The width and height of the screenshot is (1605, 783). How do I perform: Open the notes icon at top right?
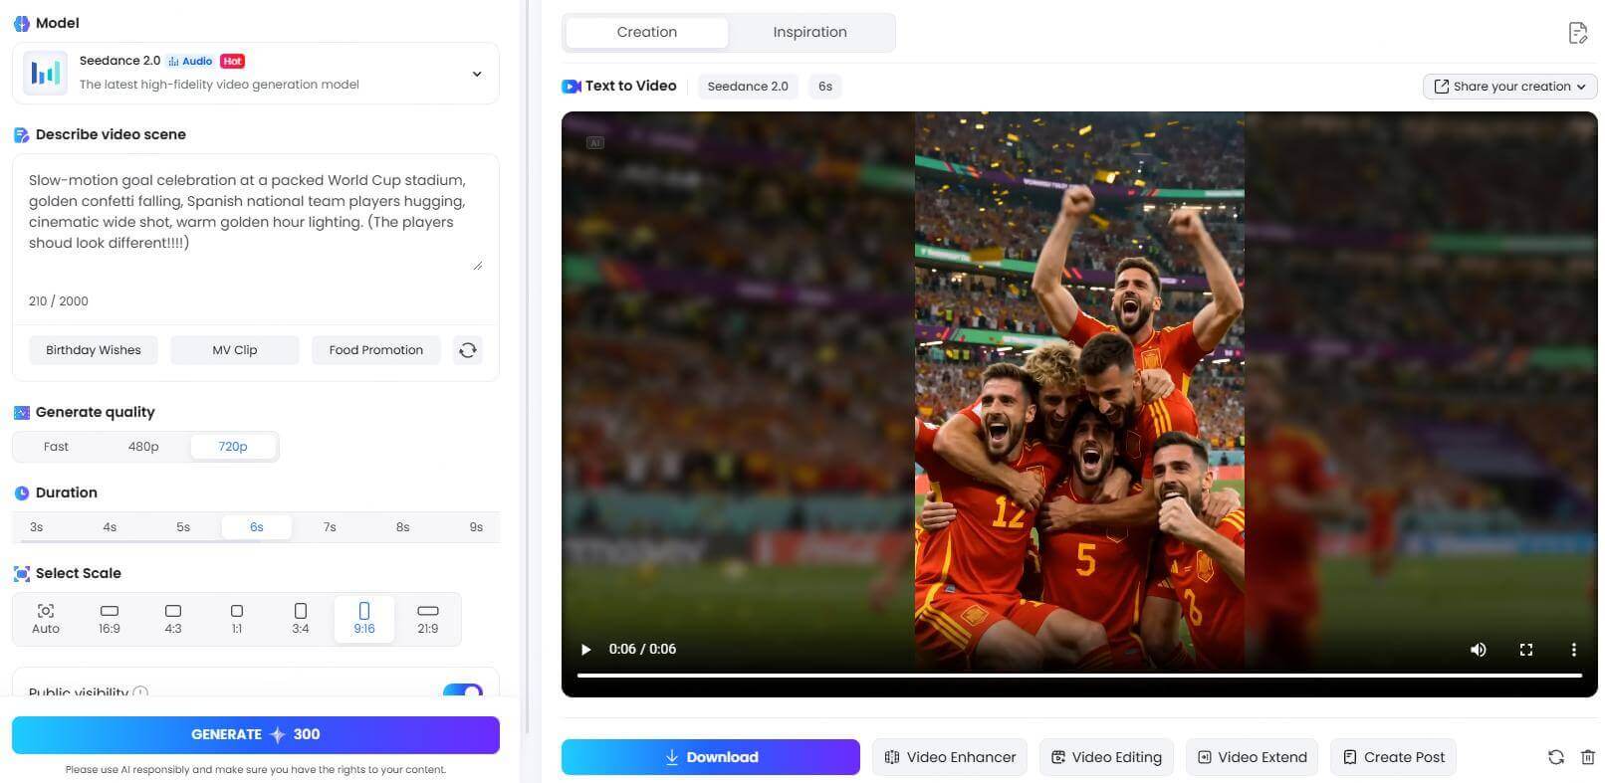point(1577,33)
